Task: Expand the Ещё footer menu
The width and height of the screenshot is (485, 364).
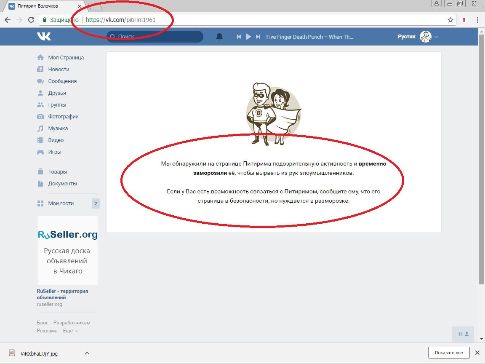Action: [x=70, y=331]
